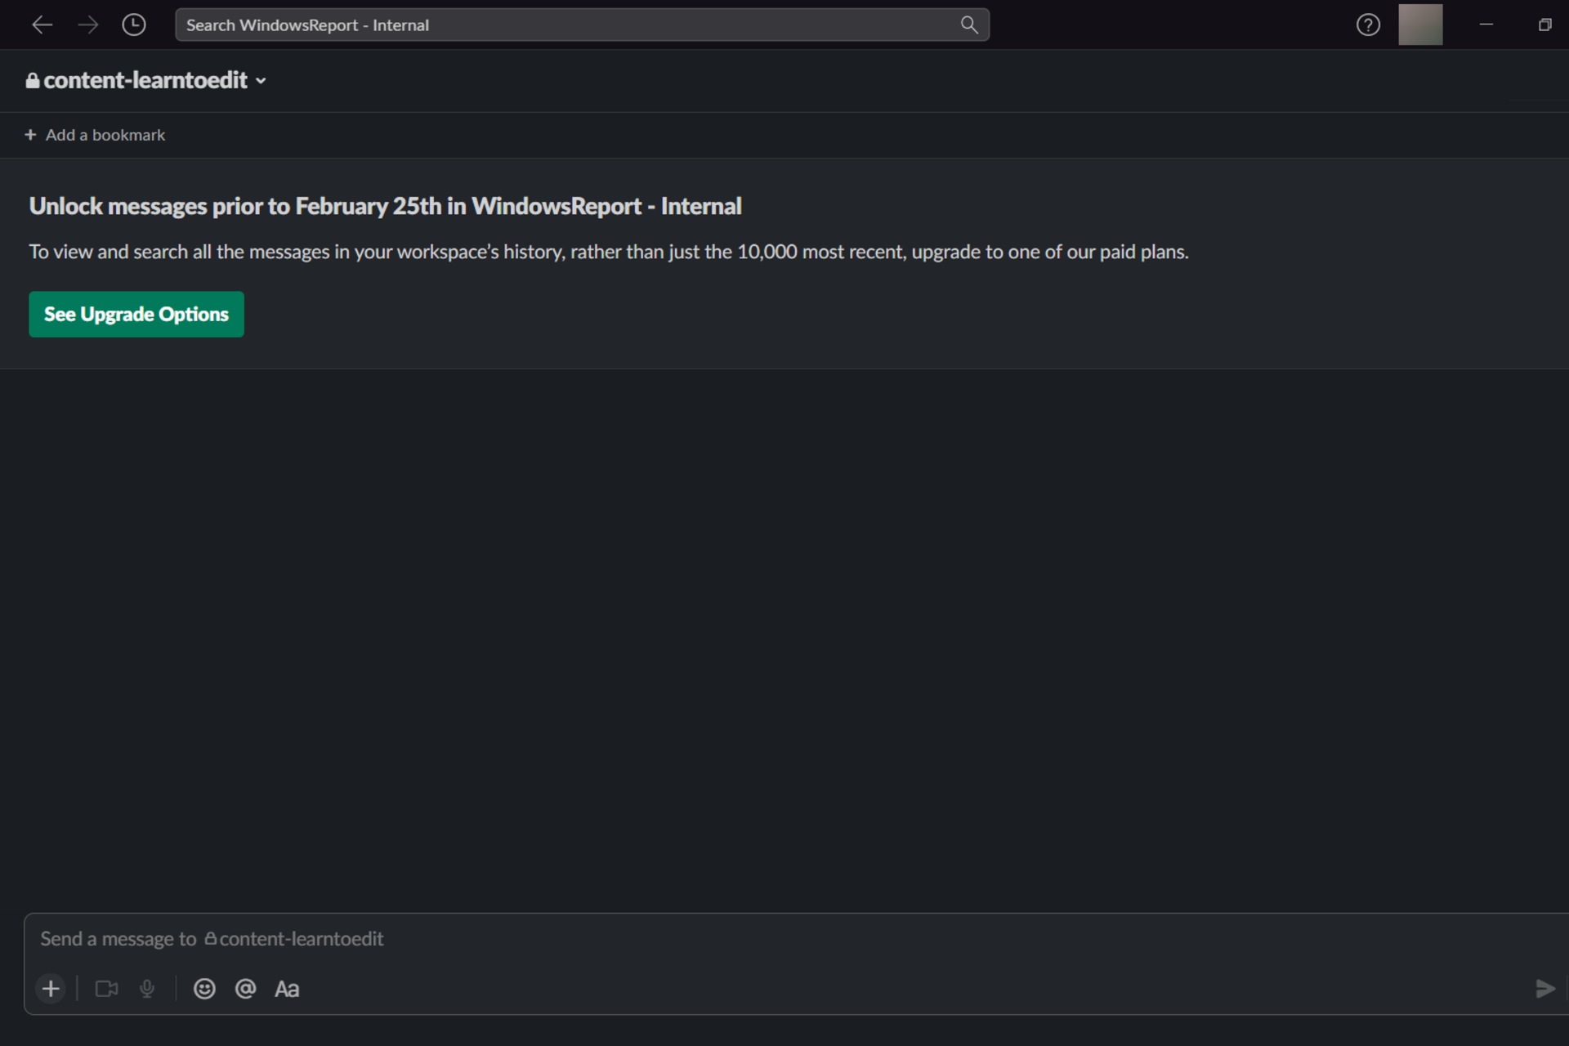The height and width of the screenshot is (1046, 1569).
Task: Open the emoji picker smiley icon
Action: click(x=204, y=989)
